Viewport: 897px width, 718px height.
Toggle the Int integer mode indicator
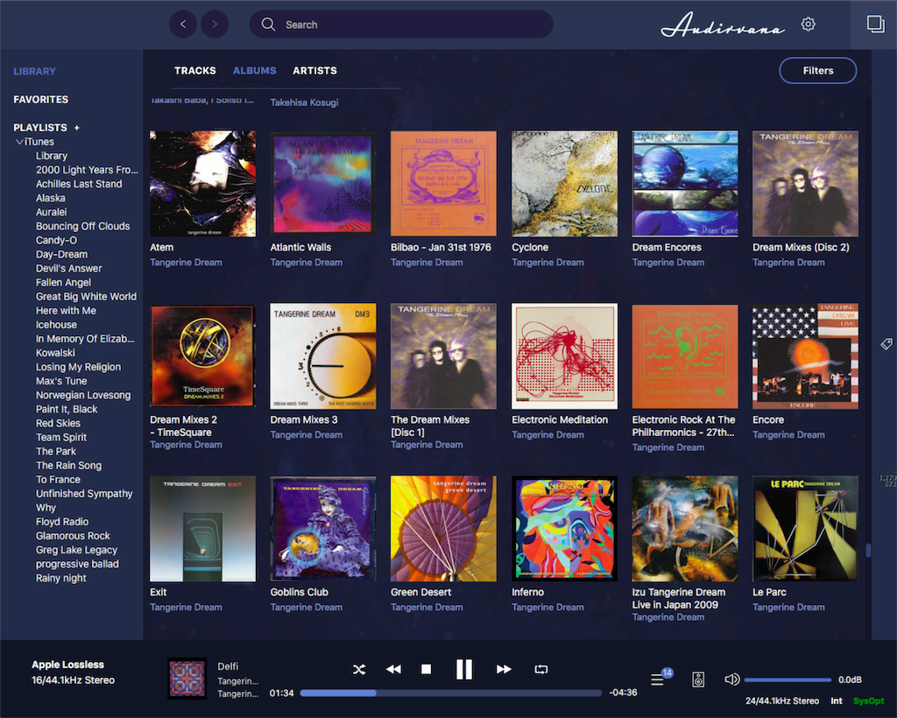click(836, 700)
